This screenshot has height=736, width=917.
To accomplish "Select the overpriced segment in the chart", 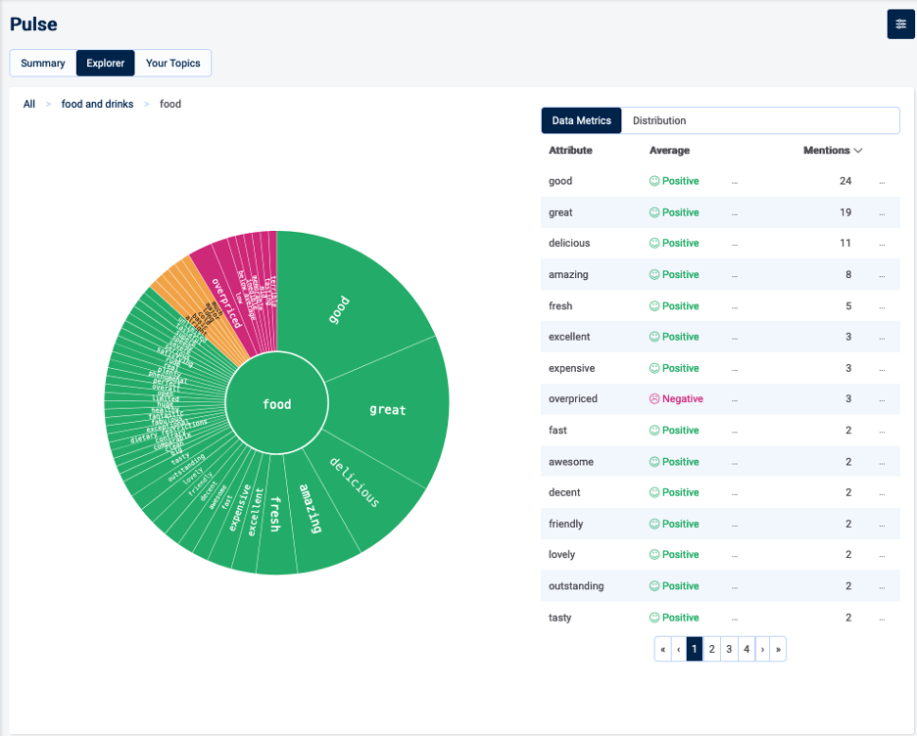I will click(225, 301).
